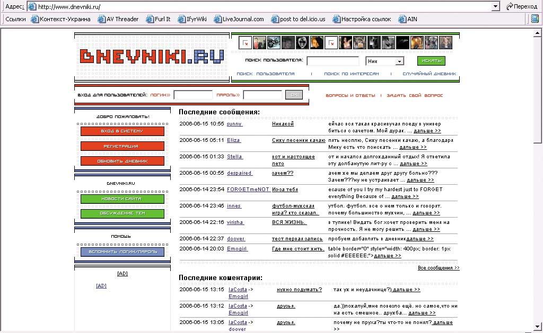Click the green ОБСУЖДЕНИЕ ТЕМ button
Screen dimensions: 543x333
coord(122,213)
